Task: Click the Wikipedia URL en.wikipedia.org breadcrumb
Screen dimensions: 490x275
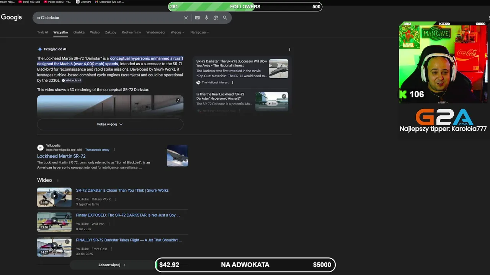Action: [x=64, y=150]
